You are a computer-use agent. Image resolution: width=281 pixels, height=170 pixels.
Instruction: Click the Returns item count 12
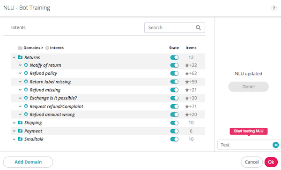tap(191, 57)
